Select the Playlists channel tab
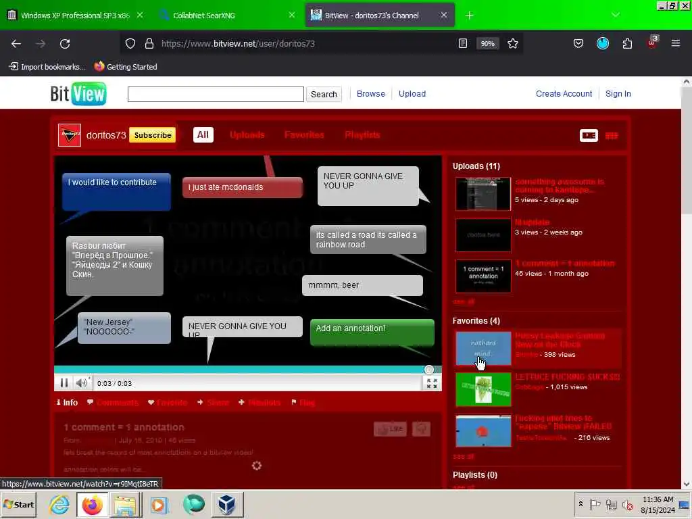The width and height of the screenshot is (692, 519). (362, 134)
